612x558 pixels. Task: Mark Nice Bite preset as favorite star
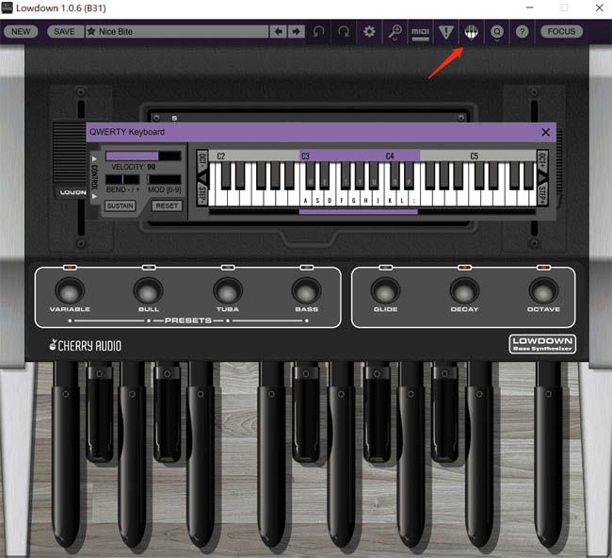pyautogui.click(x=91, y=31)
